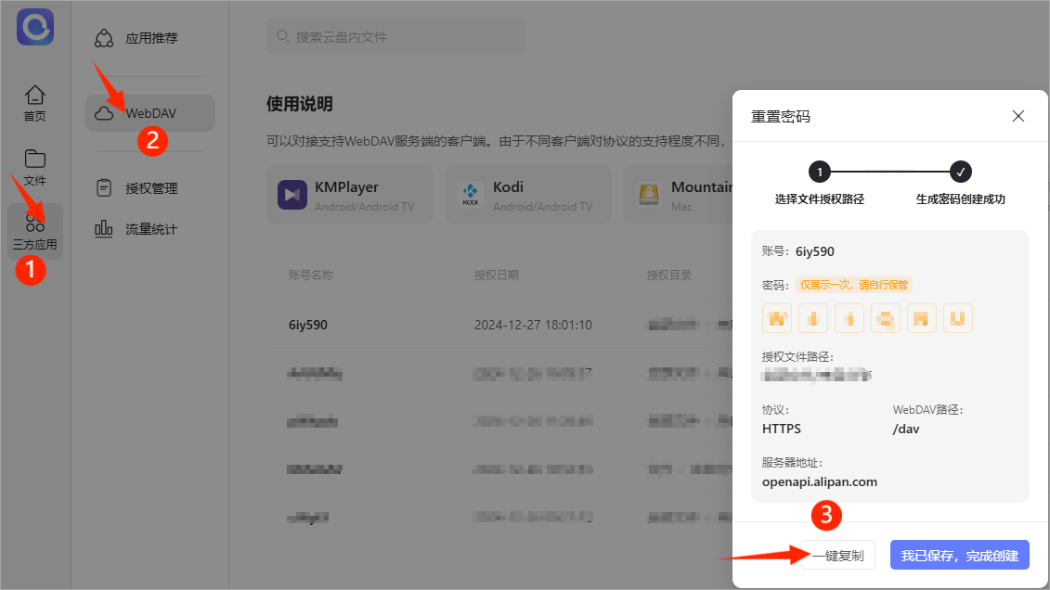Click the 仅展示一次，请自行保管 notice
This screenshot has width=1050, height=590.
tap(854, 285)
